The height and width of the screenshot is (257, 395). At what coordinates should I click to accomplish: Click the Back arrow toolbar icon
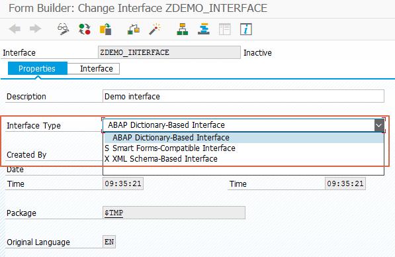click(15, 28)
